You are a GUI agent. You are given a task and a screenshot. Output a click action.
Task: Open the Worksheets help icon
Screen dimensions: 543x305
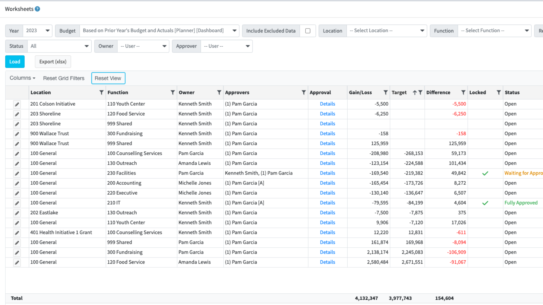tap(37, 9)
